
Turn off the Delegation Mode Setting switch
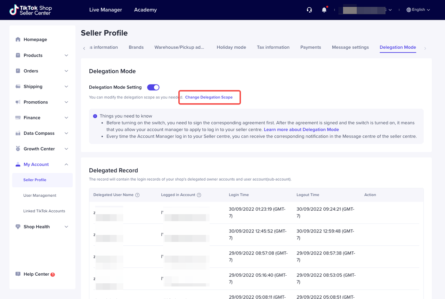click(153, 87)
